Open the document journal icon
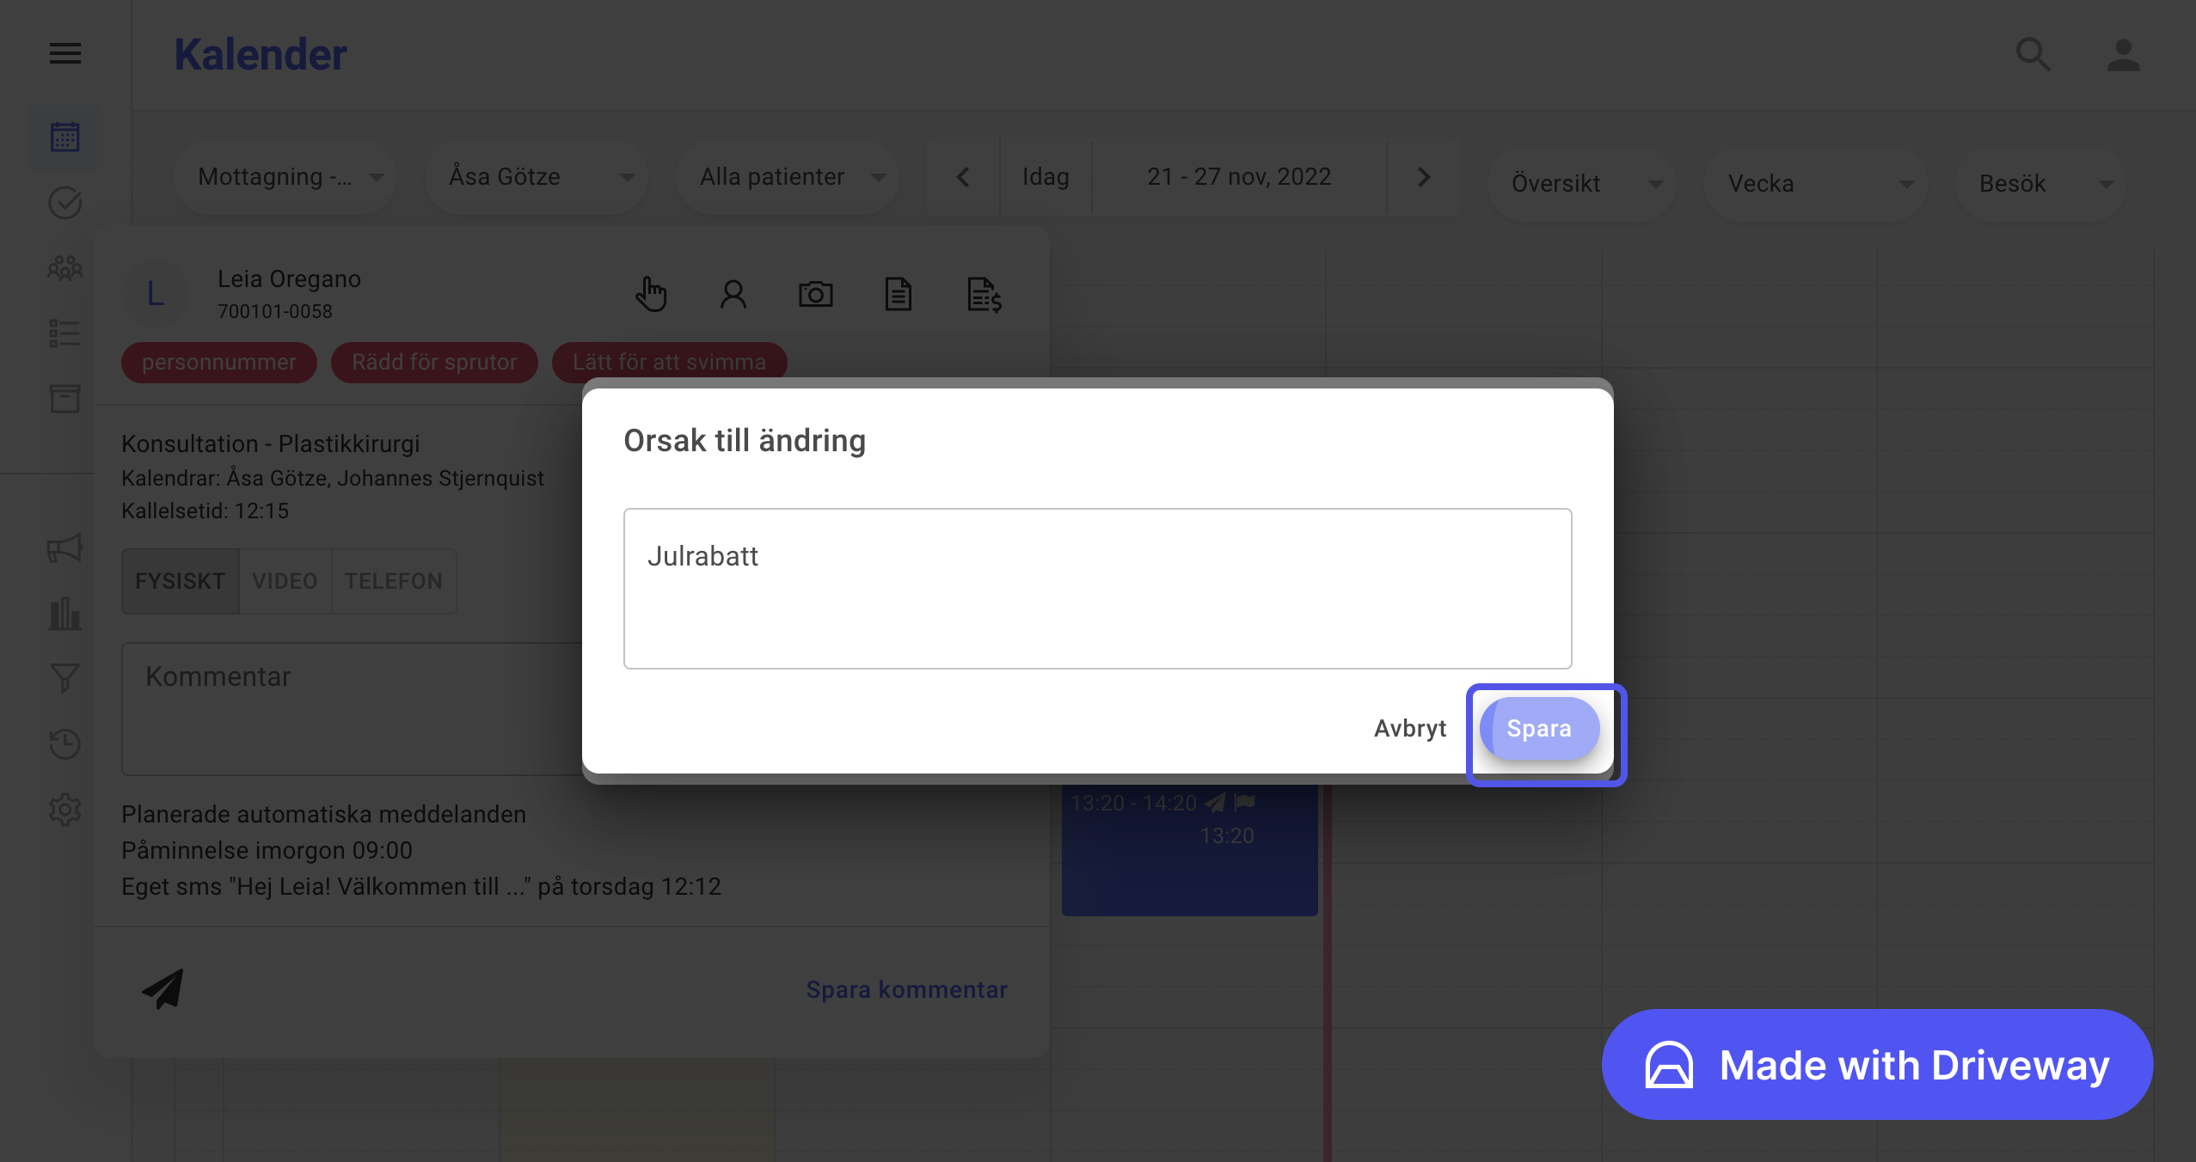Image resolution: width=2196 pixels, height=1162 pixels. pos(899,295)
